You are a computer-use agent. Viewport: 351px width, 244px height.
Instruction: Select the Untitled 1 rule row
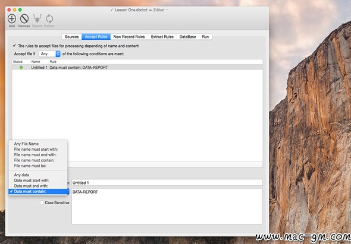click(x=137, y=68)
